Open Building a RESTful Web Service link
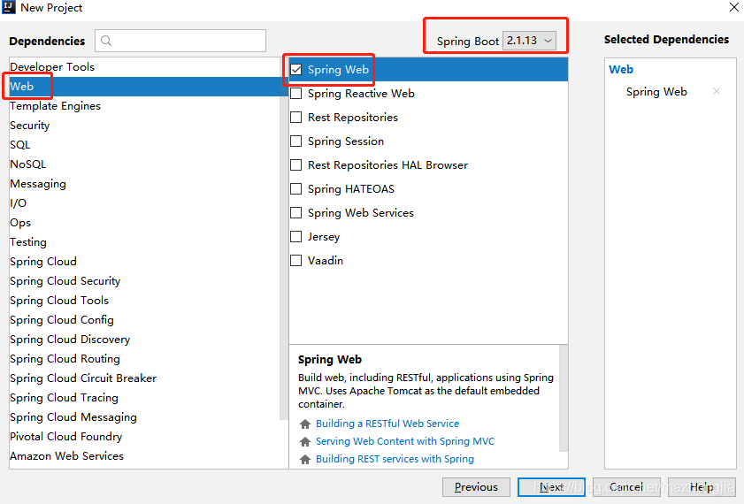Screen dimensions: 744x504 pyautogui.click(x=387, y=424)
